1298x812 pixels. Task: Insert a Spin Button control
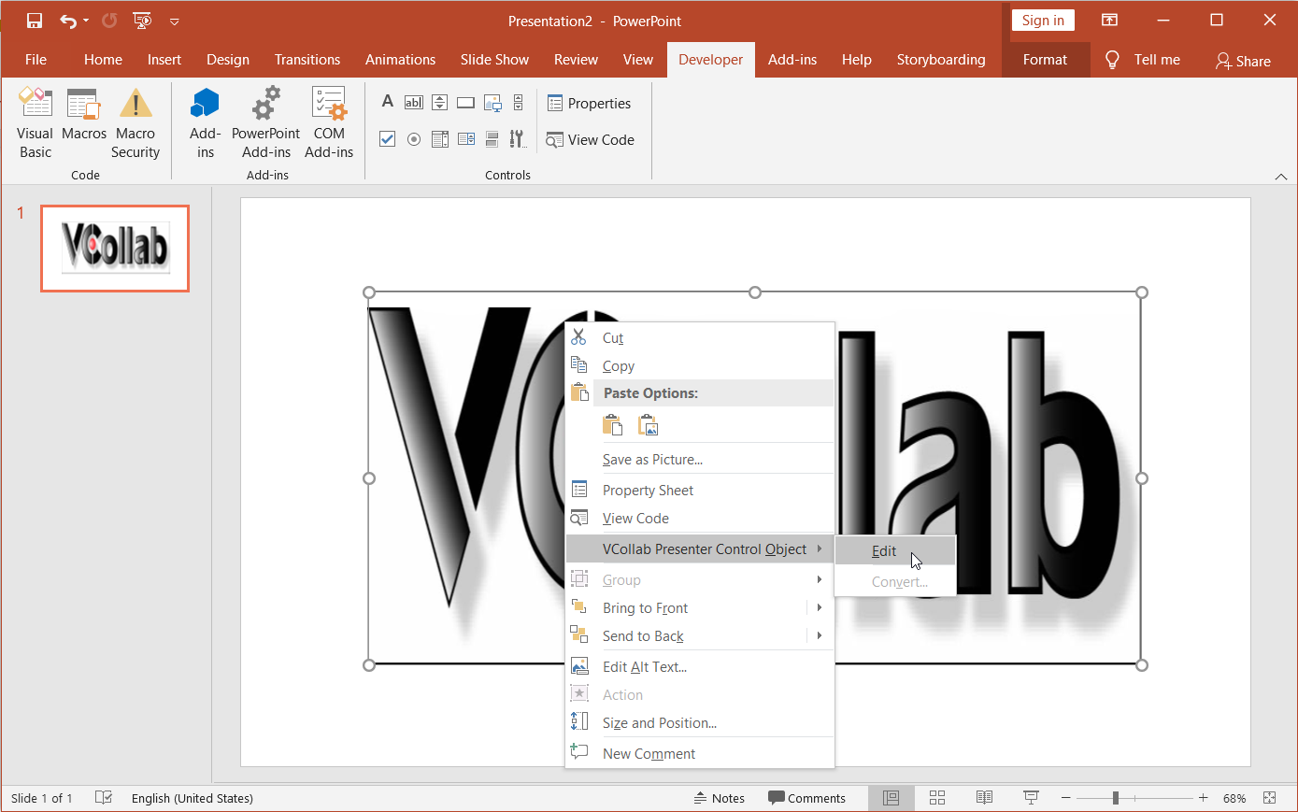[440, 102]
